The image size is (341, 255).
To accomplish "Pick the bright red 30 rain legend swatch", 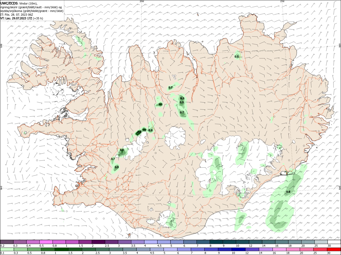I will [334, 249].
